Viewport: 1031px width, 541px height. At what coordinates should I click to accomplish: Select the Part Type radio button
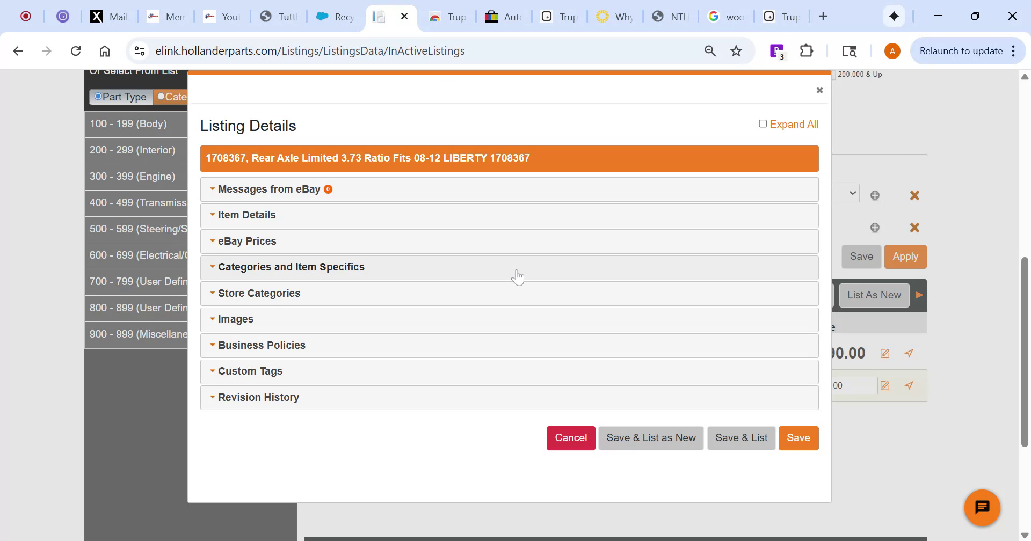point(98,97)
